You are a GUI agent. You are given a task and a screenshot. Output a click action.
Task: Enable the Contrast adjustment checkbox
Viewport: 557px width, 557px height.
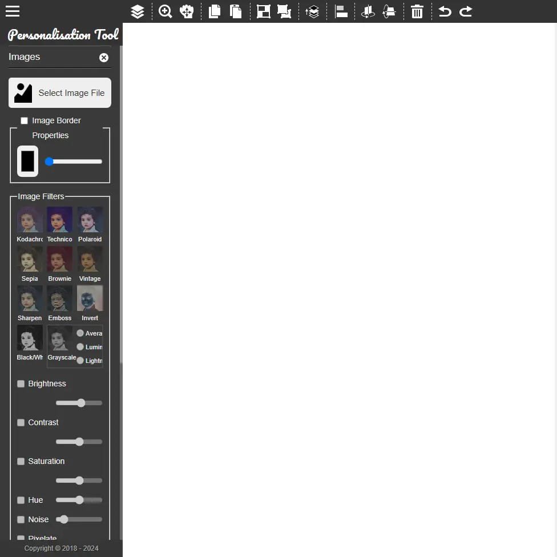[21, 422]
